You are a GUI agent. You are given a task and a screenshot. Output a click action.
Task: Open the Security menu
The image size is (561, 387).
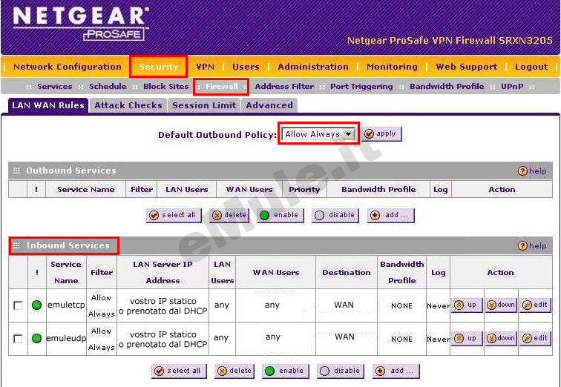coord(159,67)
